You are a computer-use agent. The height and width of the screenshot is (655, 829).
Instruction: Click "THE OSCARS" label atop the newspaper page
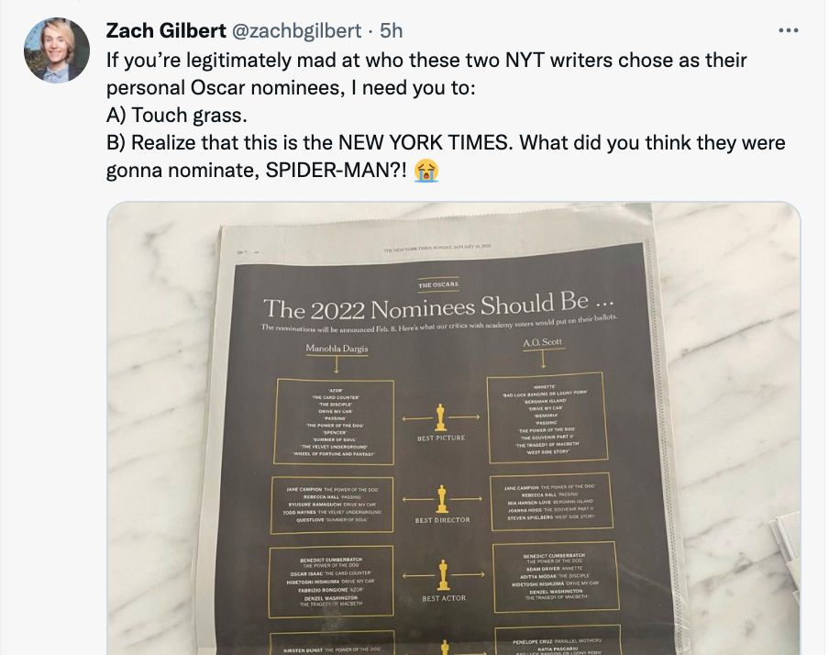pos(438,285)
